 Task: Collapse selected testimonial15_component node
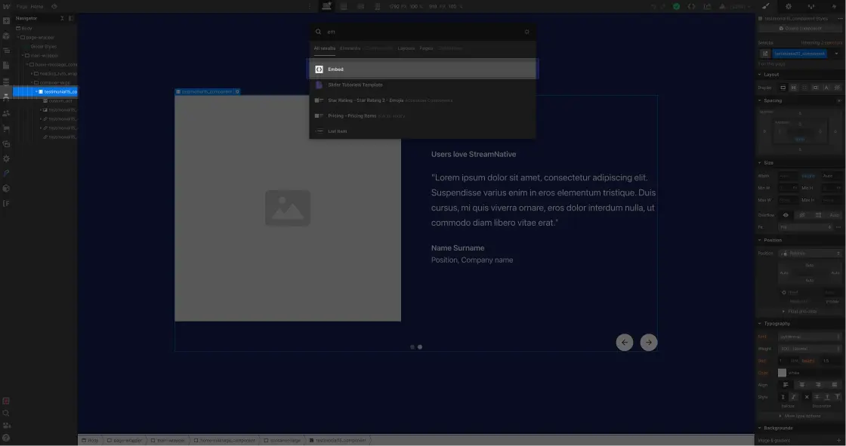pos(36,91)
